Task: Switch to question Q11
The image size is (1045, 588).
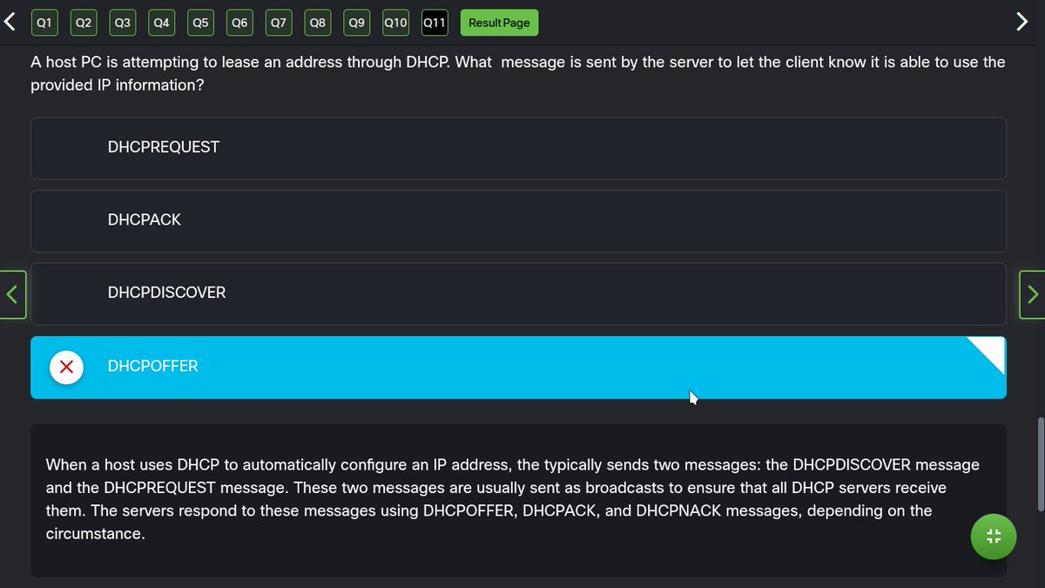Action: pyautogui.click(x=434, y=23)
